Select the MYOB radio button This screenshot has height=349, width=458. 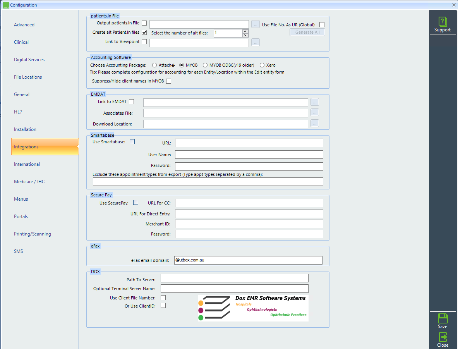click(x=182, y=65)
